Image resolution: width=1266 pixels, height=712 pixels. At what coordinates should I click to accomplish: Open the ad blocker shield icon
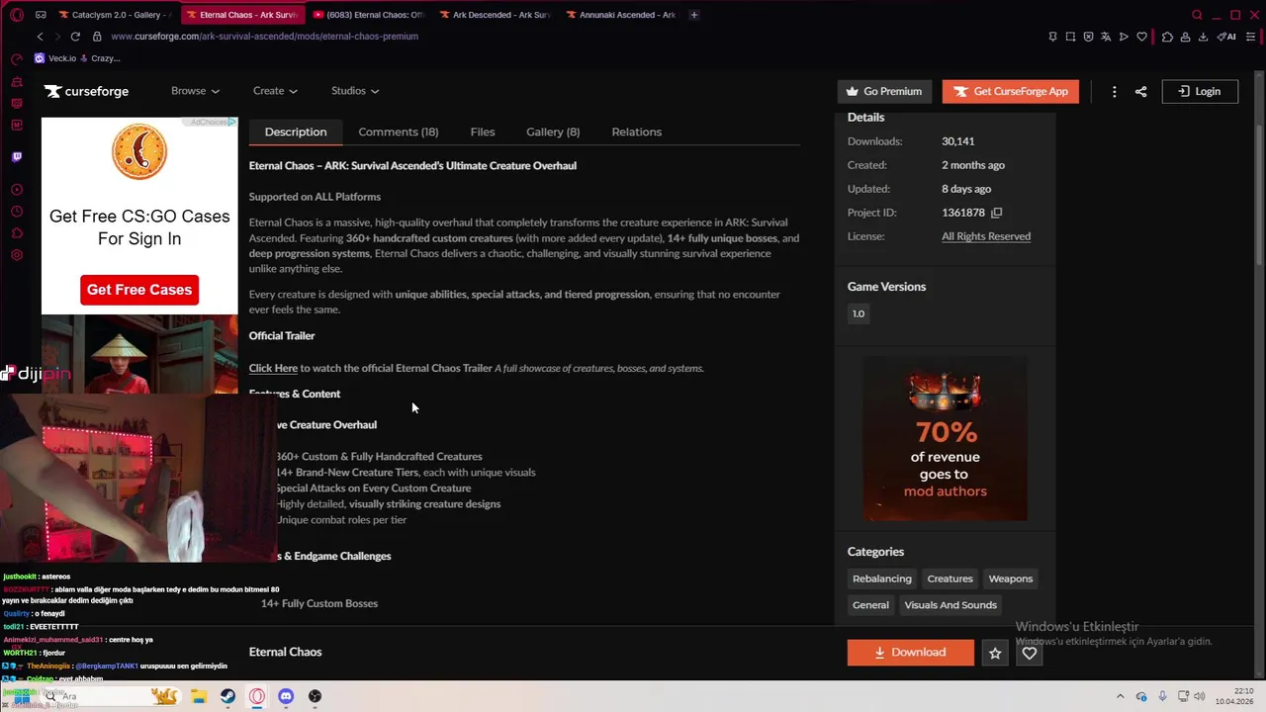pyautogui.click(x=1088, y=37)
